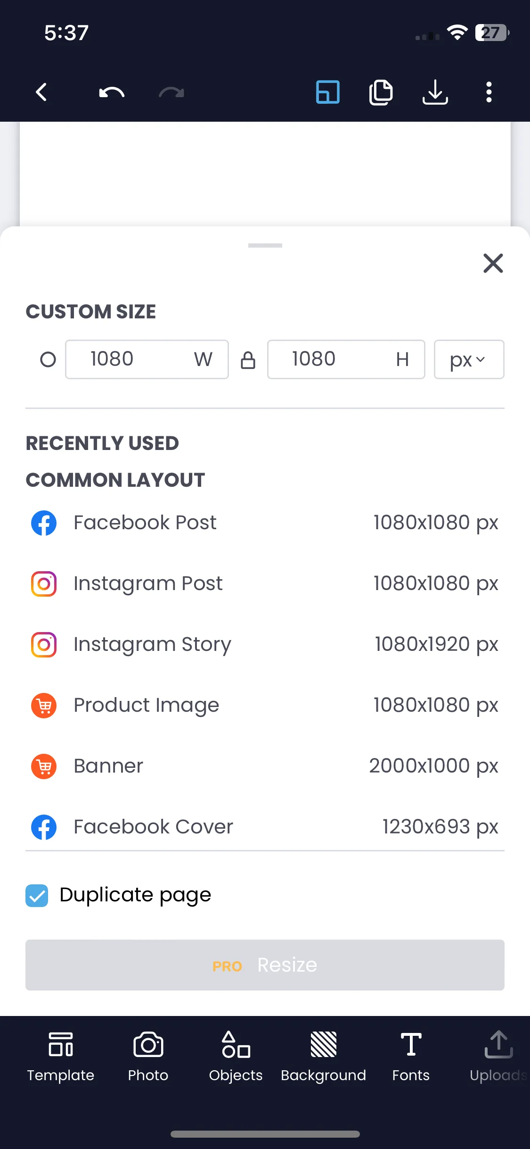Tap the PRO Resize button
The image size is (530, 1149).
[x=265, y=965]
